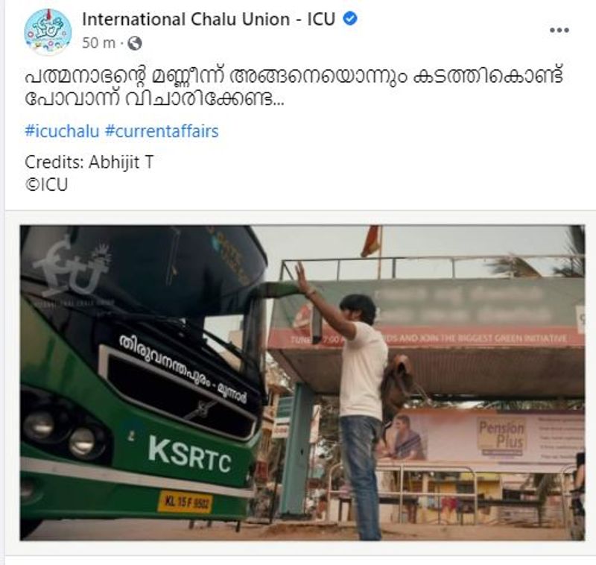Click the ©ICU copyright text
Image resolution: width=596 pixels, height=565 pixels.
46,185
